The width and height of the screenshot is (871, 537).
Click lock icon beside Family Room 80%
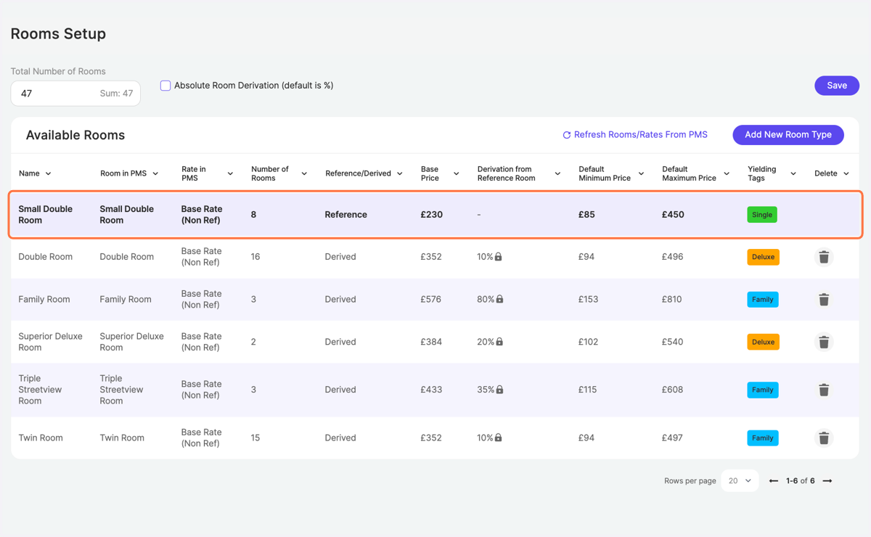coord(500,299)
